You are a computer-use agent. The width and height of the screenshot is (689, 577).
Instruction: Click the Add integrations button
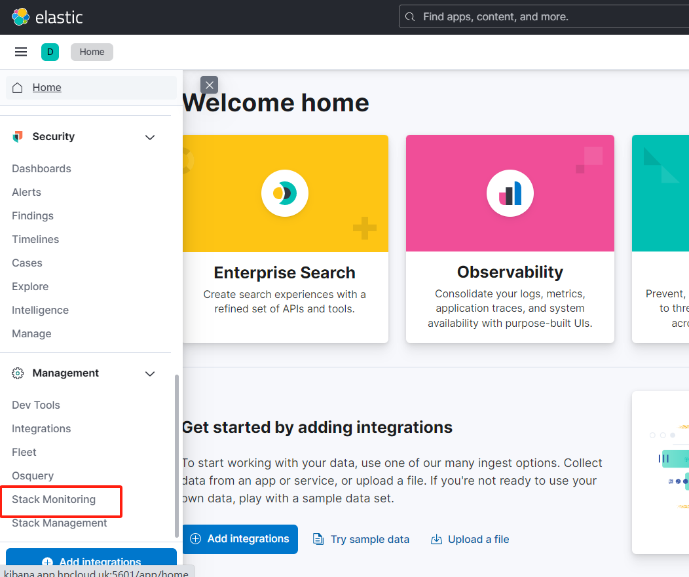tap(240, 539)
